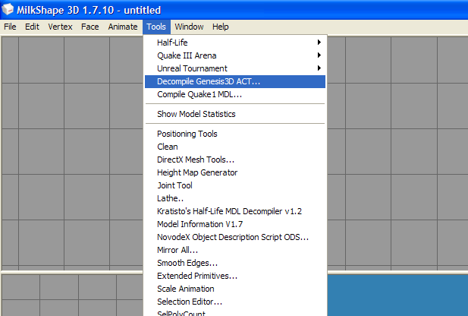Choose Smooth Edges...
Viewport: 468px width, 316px height.
point(235,263)
